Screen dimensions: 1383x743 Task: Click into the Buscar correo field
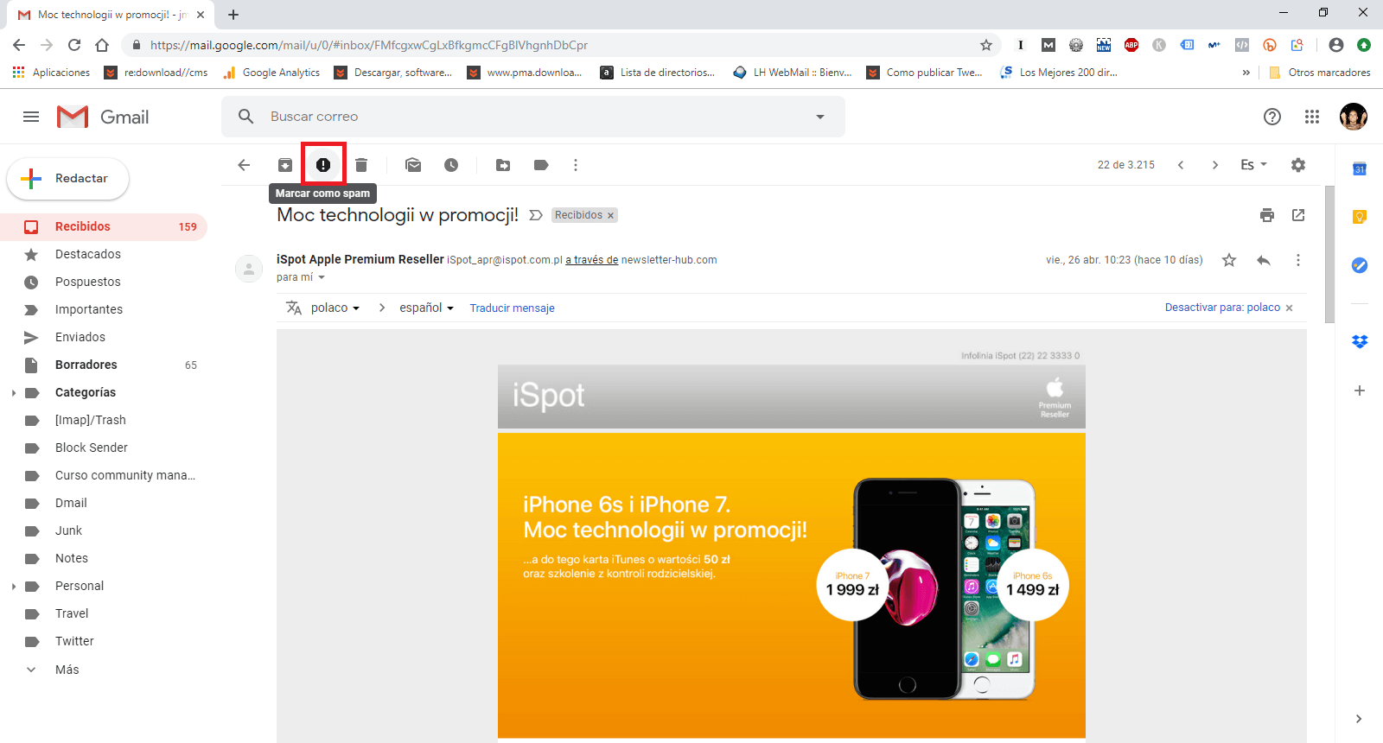pos(519,117)
